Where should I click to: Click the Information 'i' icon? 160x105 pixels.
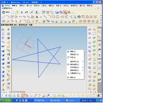point(37,12)
